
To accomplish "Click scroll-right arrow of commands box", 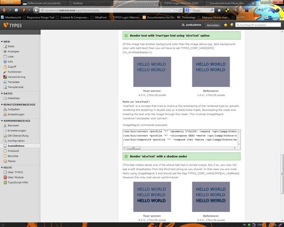I will click(x=235, y=148).
